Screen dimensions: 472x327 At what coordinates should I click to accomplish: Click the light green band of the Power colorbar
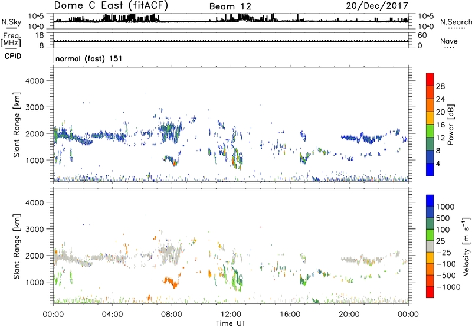(x=430, y=130)
